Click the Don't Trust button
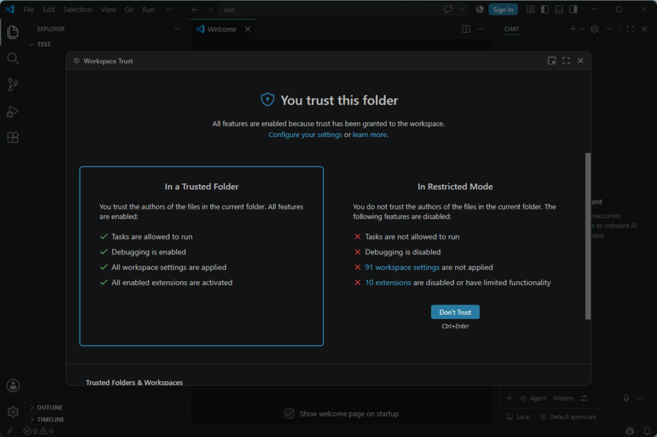Image resolution: width=657 pixels, height=437 pixels. [455, 312]
